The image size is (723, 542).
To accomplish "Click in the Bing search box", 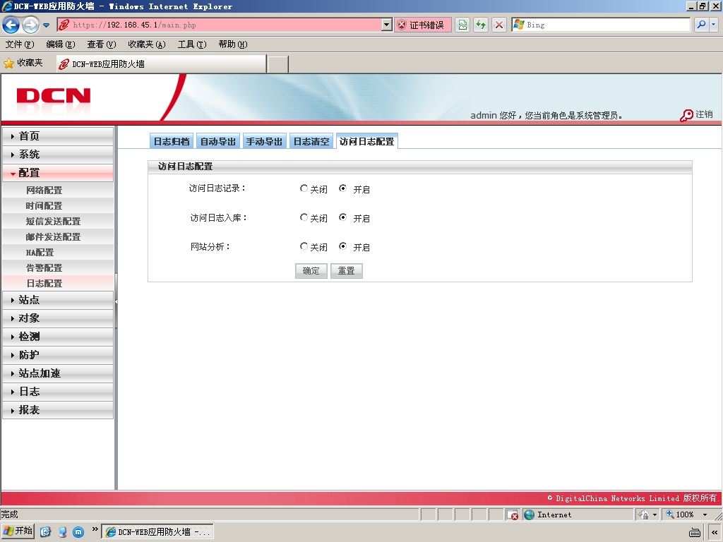I will (x=601, y=25).
